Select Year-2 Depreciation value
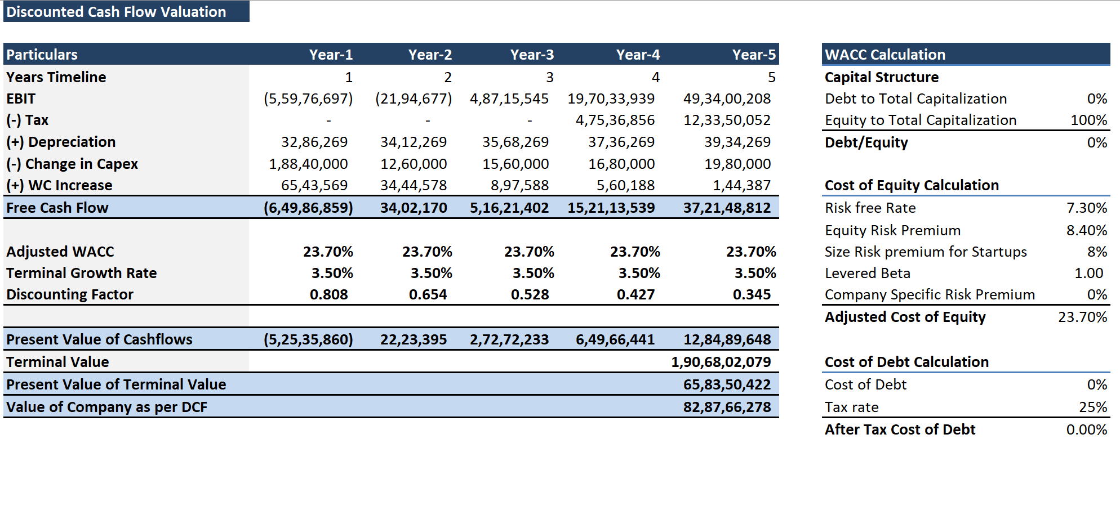Viewport: 1120px width, 506px height. 413,142
